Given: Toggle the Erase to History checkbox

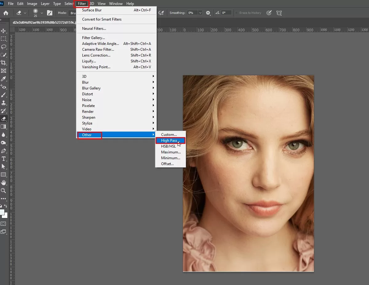Looking at the screenshot, I should click(236, 13).
